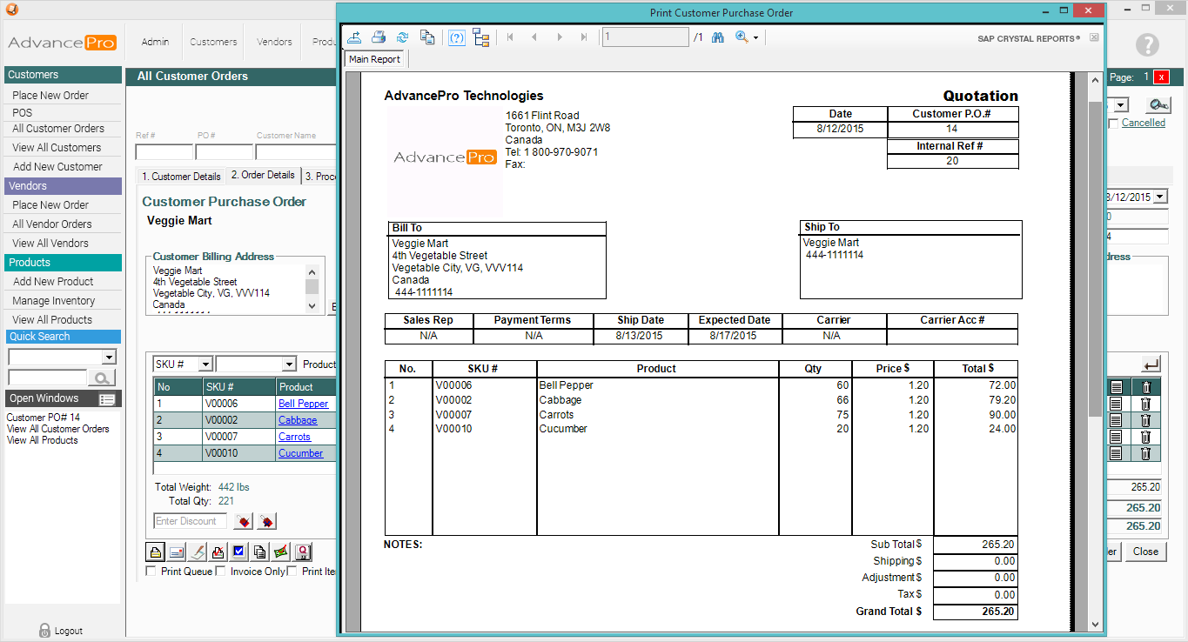Viewport: 1188px width, 642px height.
Task: Click the binoculars Find Text icon
Action: coord(718,37)
